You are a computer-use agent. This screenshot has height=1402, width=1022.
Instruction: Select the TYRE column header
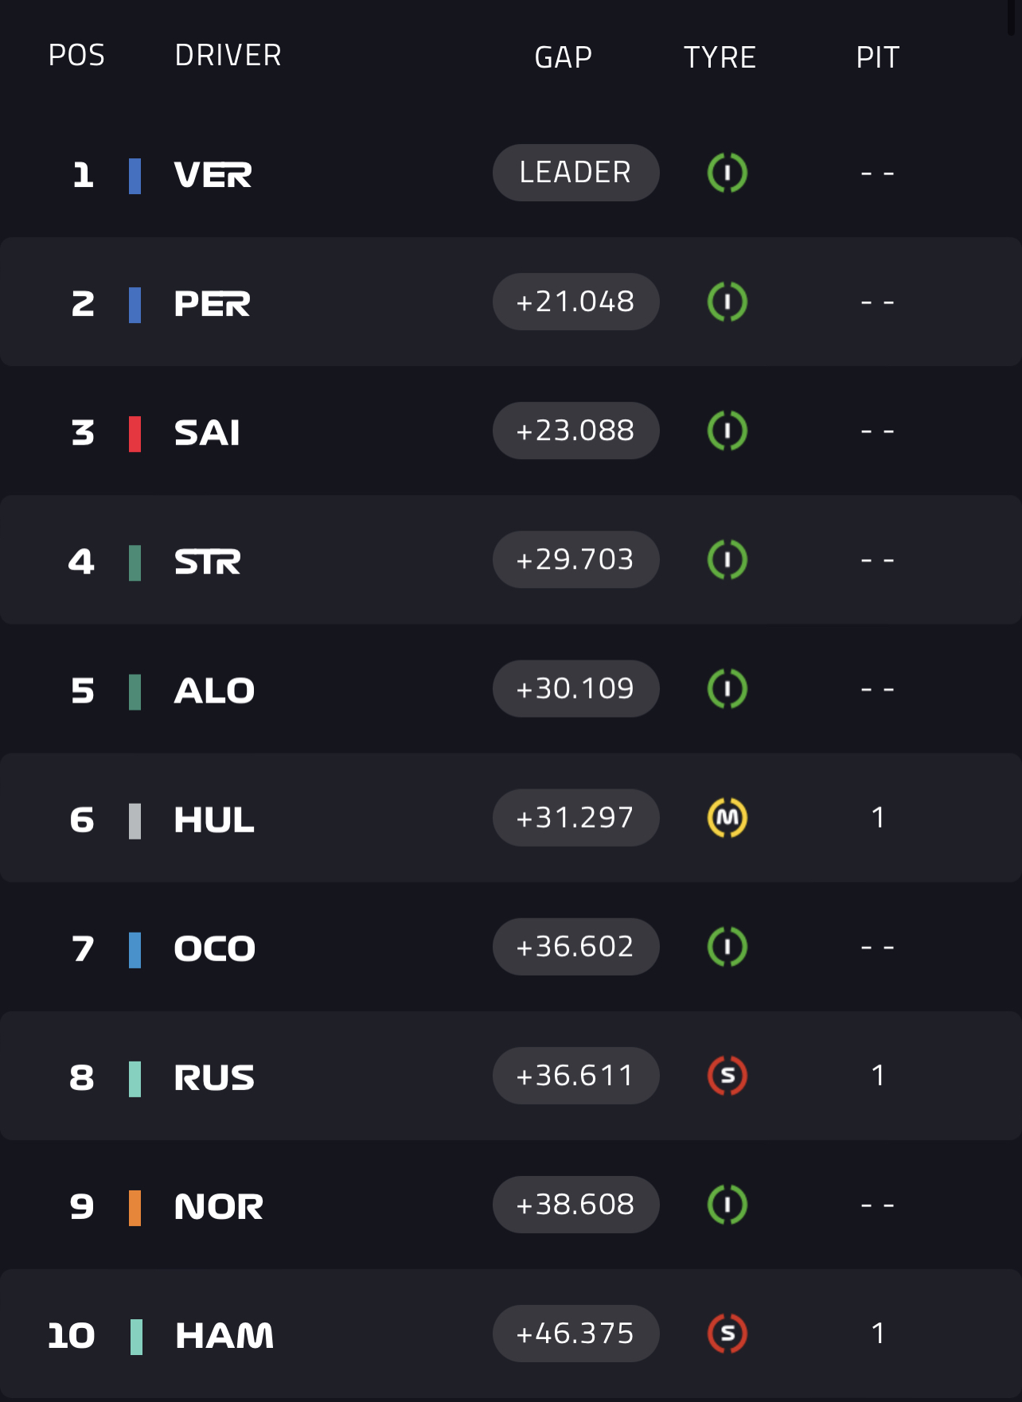pyautogui.click(x=720, y=57)
